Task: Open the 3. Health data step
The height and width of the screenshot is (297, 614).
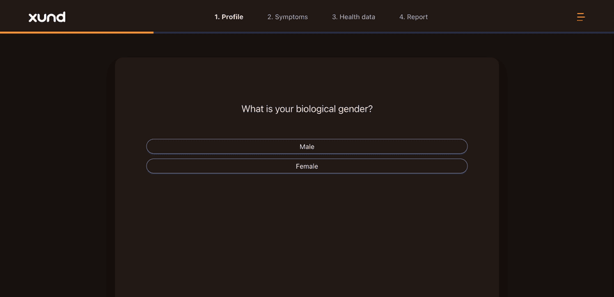Action: [x=354, y=17]
